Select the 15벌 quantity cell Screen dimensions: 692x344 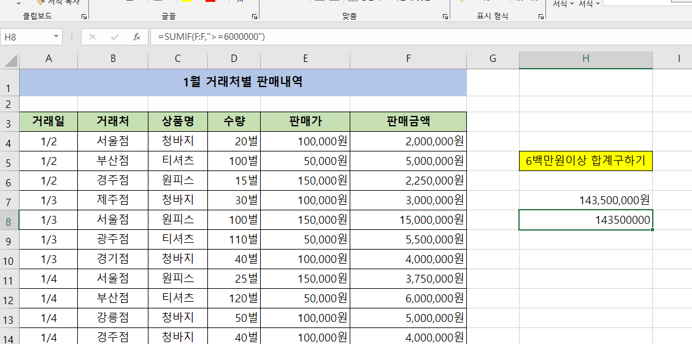[234, 181]
